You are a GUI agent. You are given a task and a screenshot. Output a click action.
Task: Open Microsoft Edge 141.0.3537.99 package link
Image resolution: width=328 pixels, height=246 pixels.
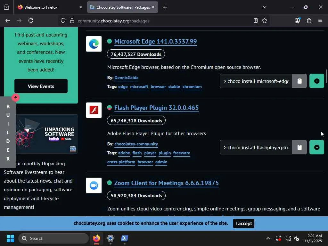tap(155, 41)
